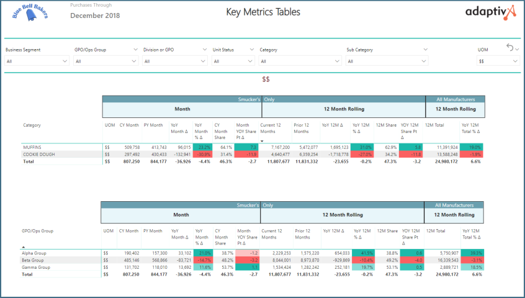Image resolution: width=525 pixels, height=298 pixels.
Task: Open the Unit Status value dropdown
Action: pos(233,61)
